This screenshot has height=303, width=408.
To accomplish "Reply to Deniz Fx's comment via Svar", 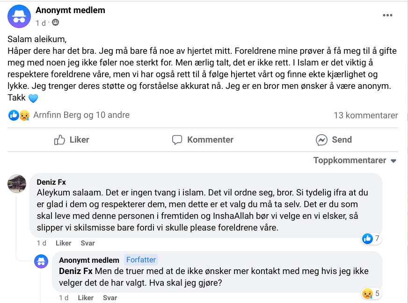I will [87, 243].
